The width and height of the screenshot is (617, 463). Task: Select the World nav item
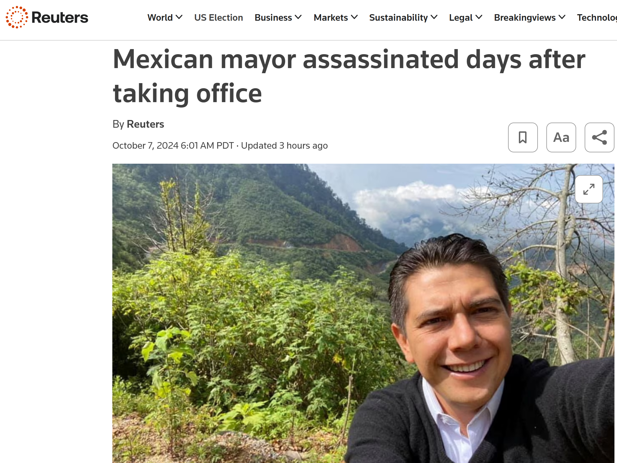pyautogui.click(x=160, y=18)
